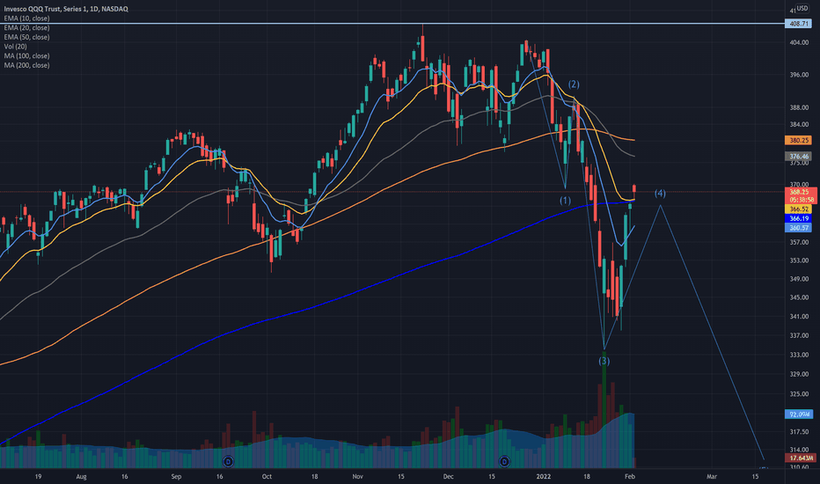Select the wave (3) label
820x484 pixels.
pos(604,361)
